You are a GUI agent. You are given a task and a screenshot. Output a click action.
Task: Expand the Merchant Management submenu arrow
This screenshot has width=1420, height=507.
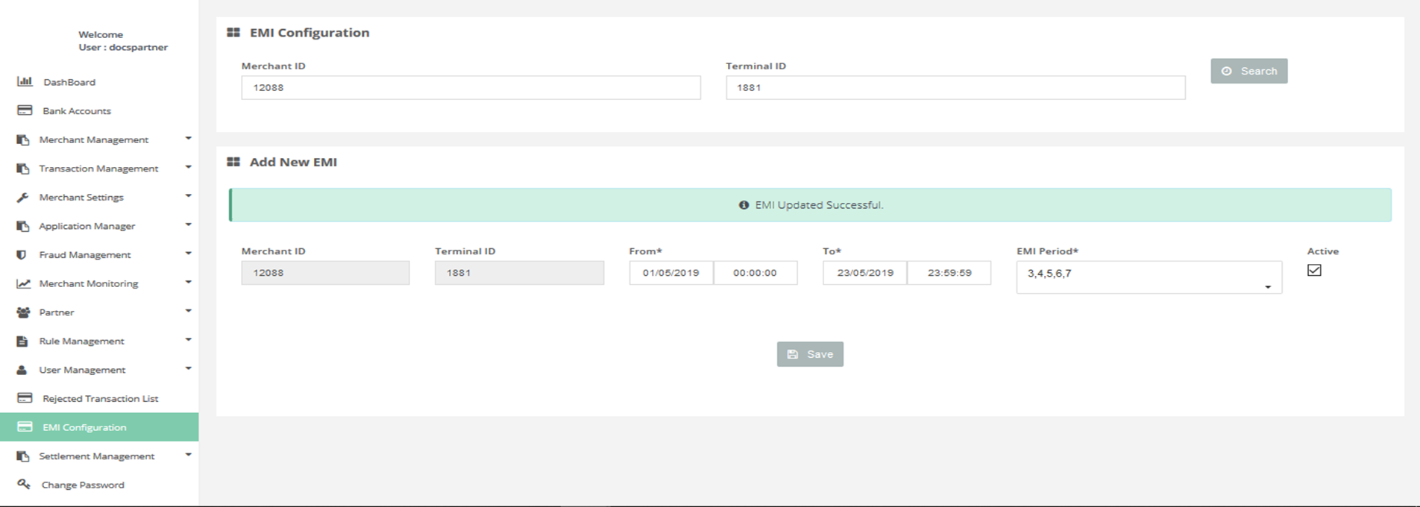click(x=188, y=139)
